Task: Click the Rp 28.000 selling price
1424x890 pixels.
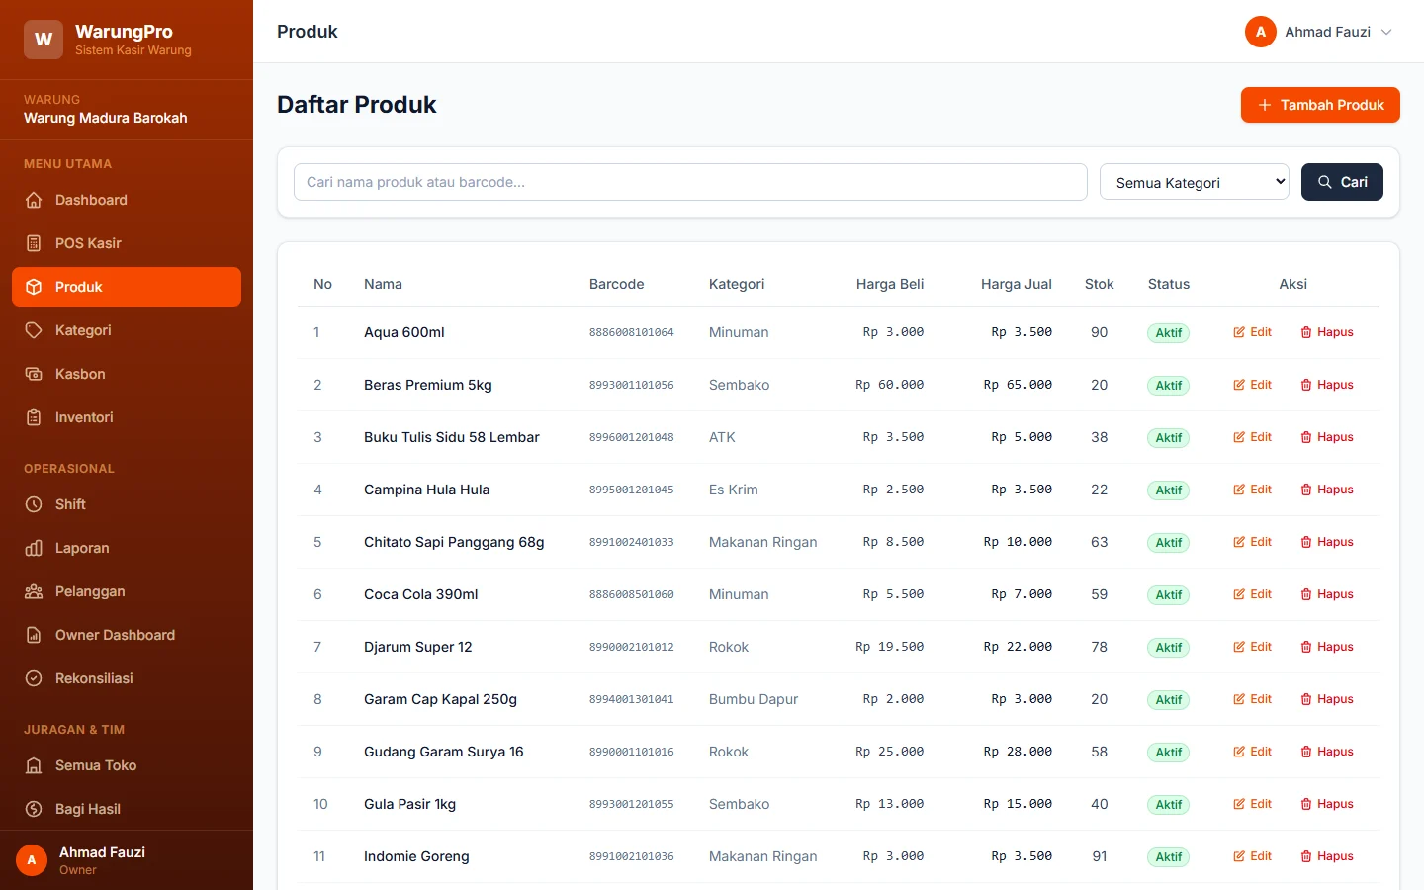Action: (x=1018, y=752)
